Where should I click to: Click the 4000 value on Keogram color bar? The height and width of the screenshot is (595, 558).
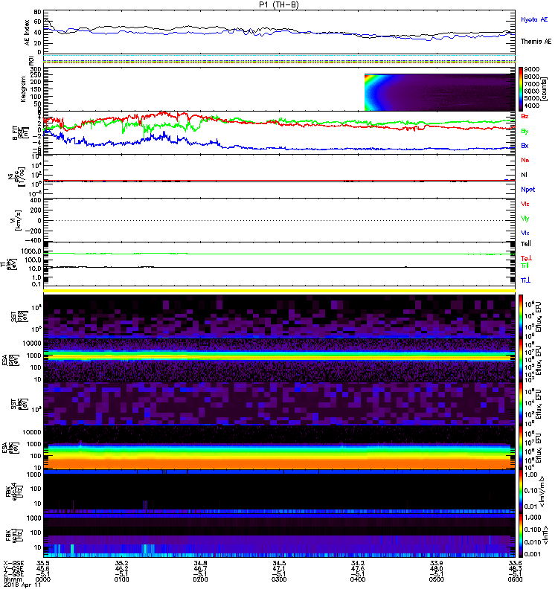[x=532, y=106]
